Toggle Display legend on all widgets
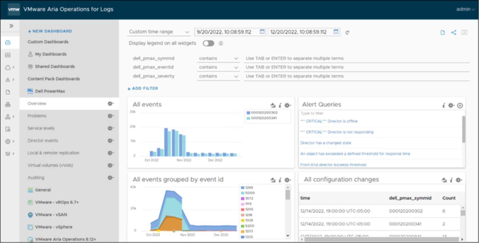This screenshot has width=479, height=243. tap(208, 43)
